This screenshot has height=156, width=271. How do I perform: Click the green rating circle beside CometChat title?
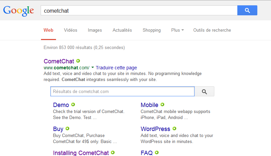click(78, 61)
